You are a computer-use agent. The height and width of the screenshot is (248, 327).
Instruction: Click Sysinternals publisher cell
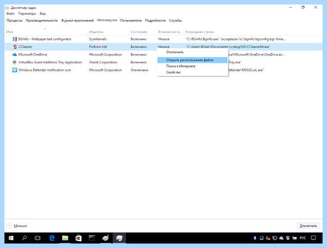click(x=98, y=39)
